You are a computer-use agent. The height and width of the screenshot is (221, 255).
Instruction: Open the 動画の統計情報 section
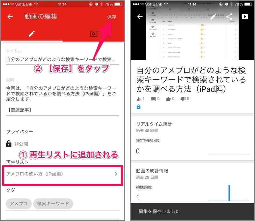point(193,183)
